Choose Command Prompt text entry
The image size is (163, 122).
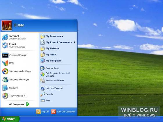pos(18,55)
